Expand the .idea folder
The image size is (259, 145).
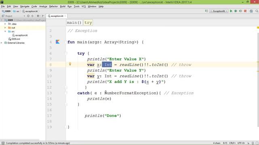pyautogui.click(x=5, y=24)
